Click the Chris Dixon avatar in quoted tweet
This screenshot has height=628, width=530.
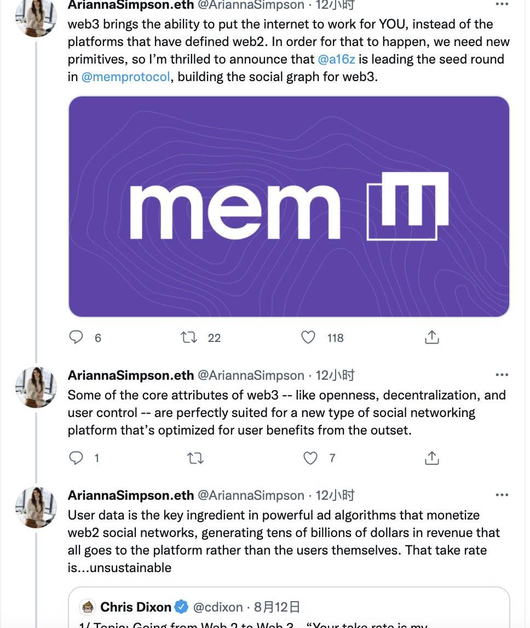88,607
